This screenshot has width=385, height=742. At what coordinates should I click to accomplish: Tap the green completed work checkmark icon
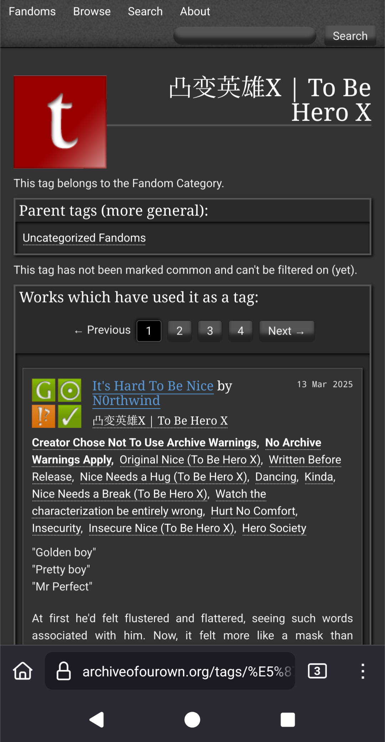[x=70, y=416]
